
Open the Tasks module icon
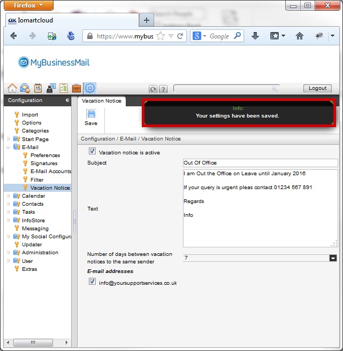pos(64,89)
